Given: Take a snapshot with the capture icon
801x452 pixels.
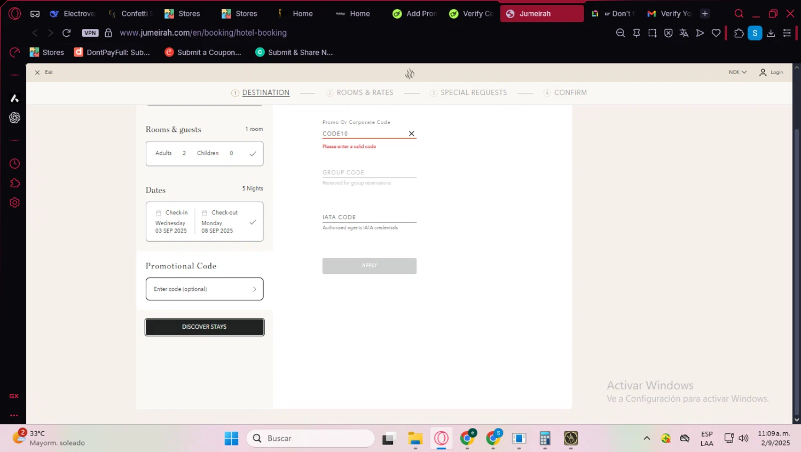Looking at the screenshot, I should [653, 33].
